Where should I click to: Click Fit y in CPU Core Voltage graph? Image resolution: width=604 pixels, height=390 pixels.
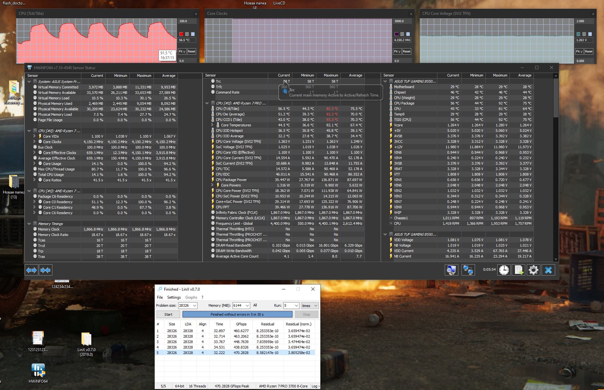(579, 51)
